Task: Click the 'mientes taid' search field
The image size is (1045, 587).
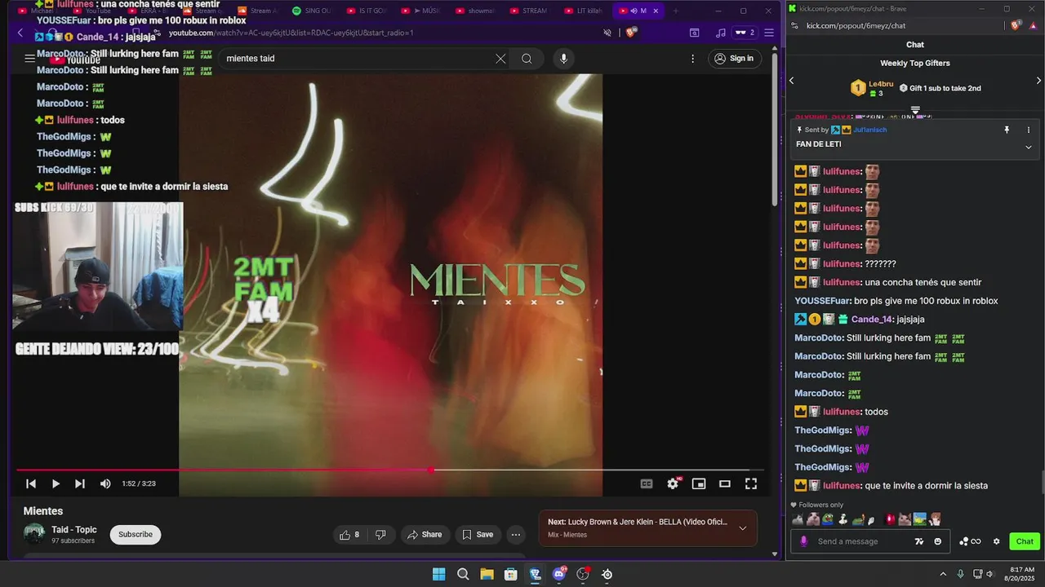Action: click(x=359, y=59)
